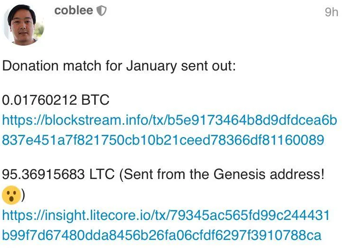Click the word "Genesis"

click(239, 174)
